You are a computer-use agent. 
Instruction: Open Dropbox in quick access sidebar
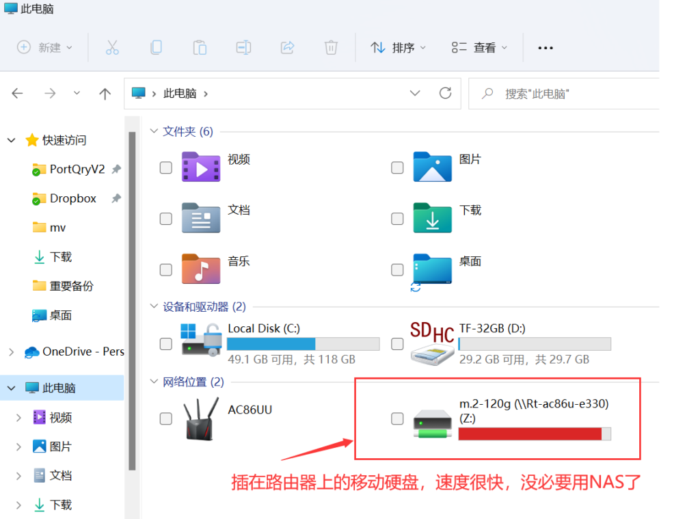coord(72,198)
